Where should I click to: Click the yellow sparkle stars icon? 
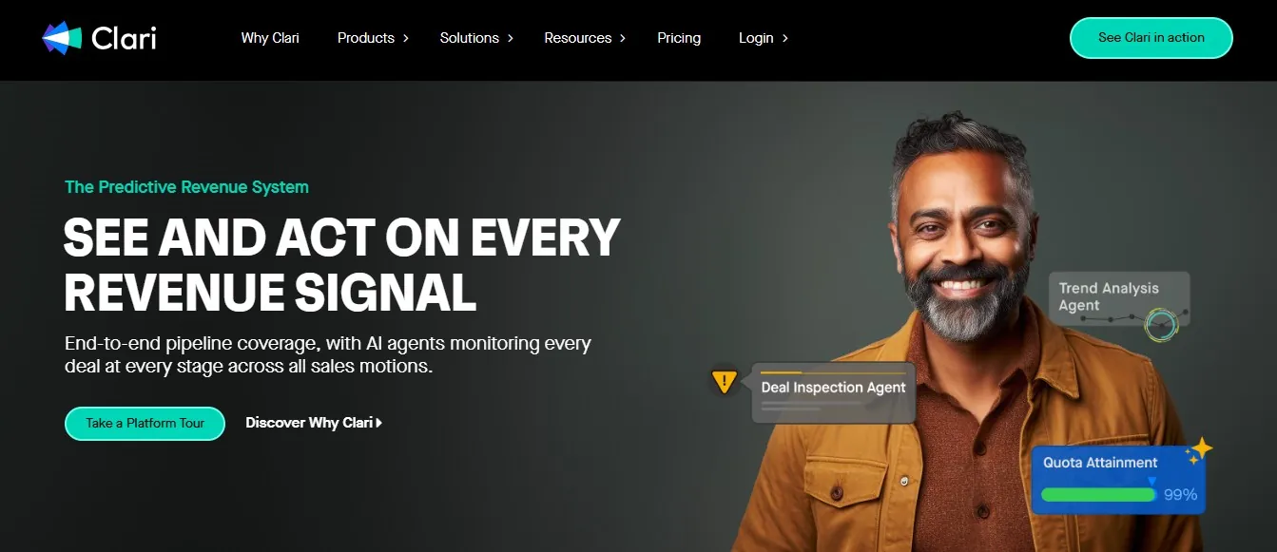tap(1198, 450)
